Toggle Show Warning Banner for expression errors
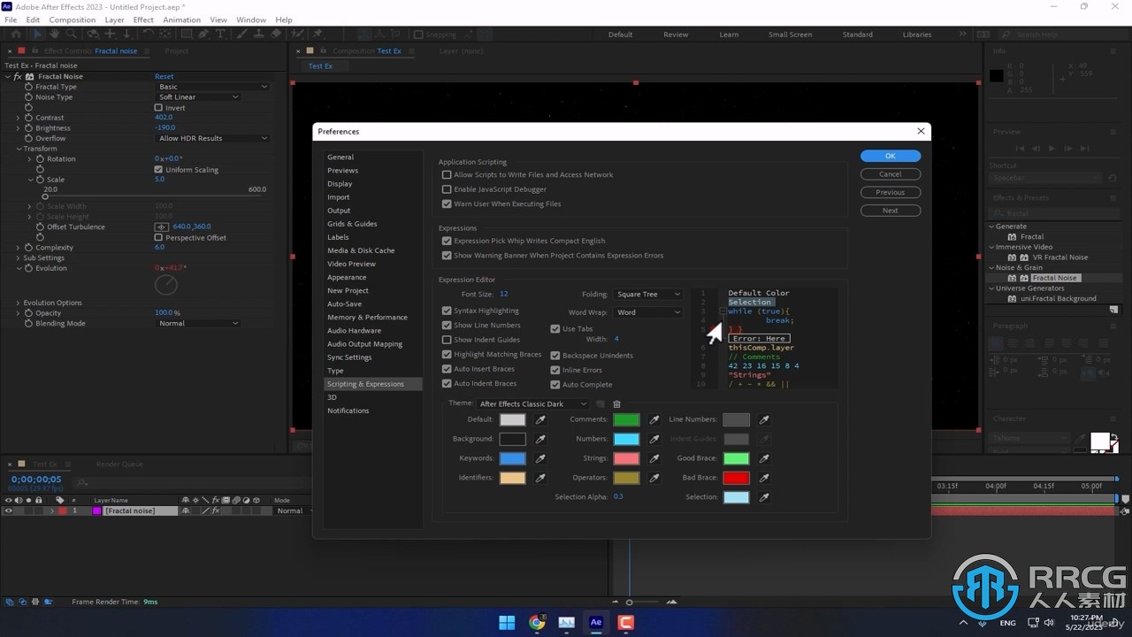The image size is (1132, 637). click(x=447, y=256)
